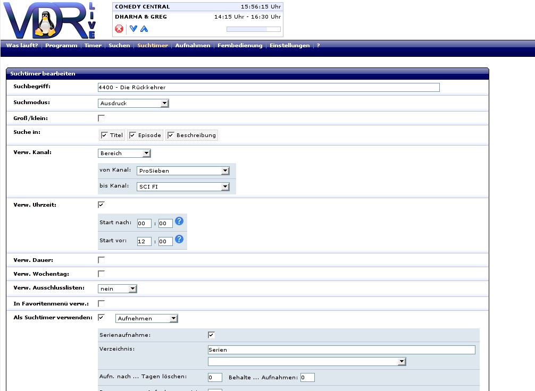Click the red stop icon in the infobox
The width and height of the screenshot is (535, 391).
coord(119,29)
